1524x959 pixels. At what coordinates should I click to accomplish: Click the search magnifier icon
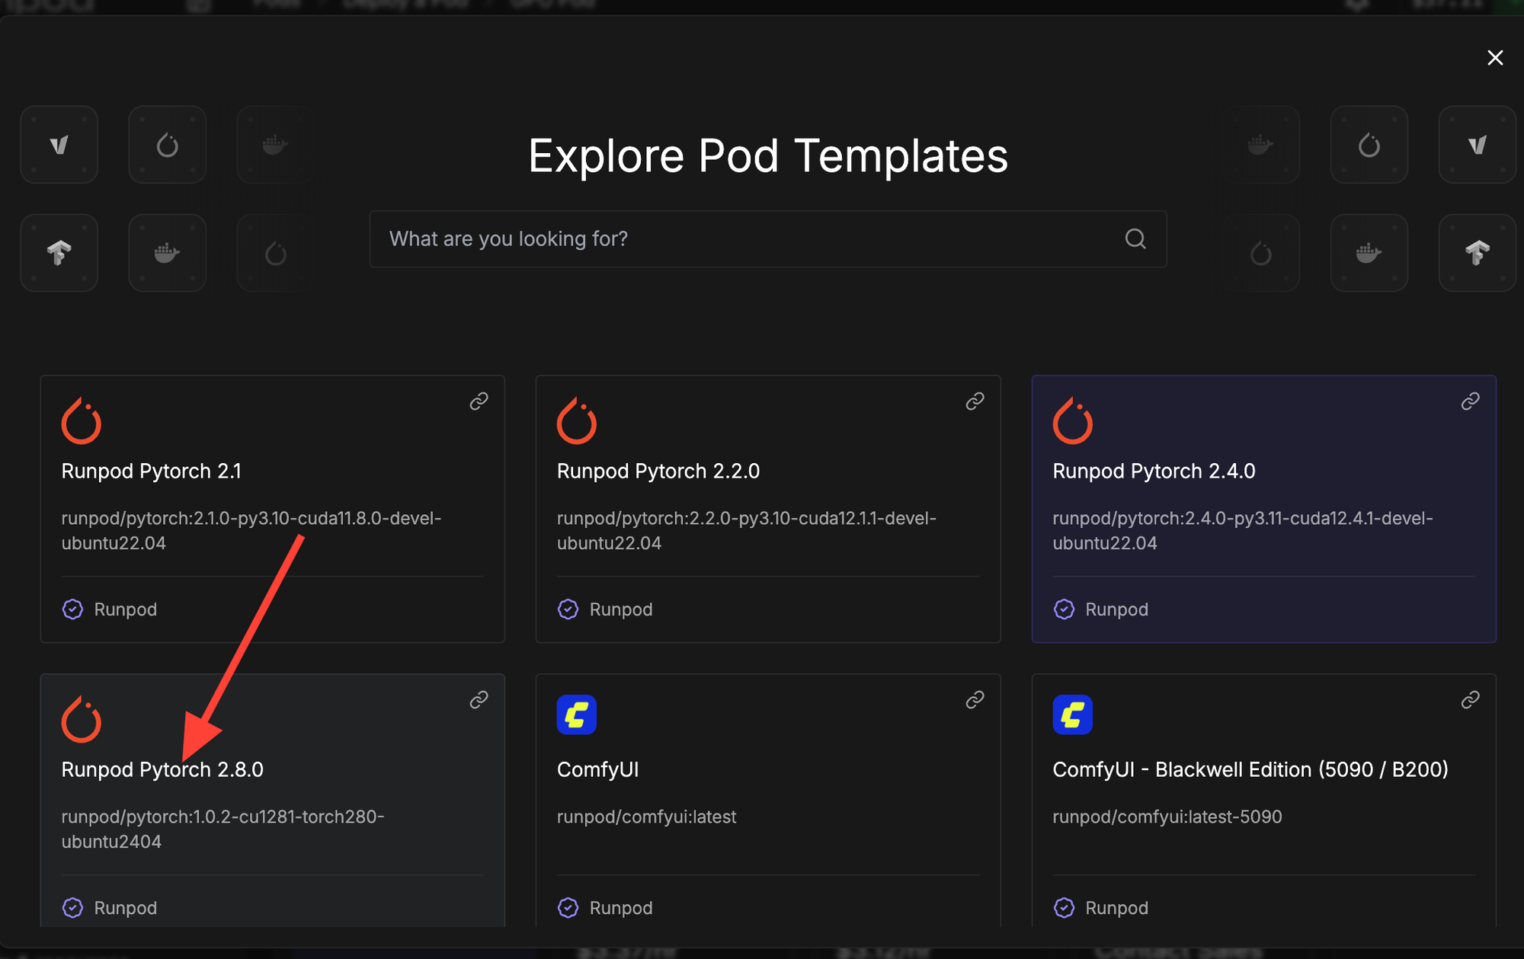pyautogui.click(x=1135, y=239)
